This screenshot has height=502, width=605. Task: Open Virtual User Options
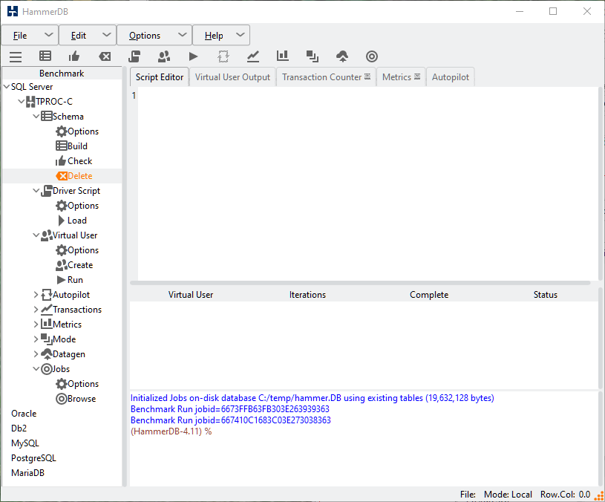pos(77,250)
